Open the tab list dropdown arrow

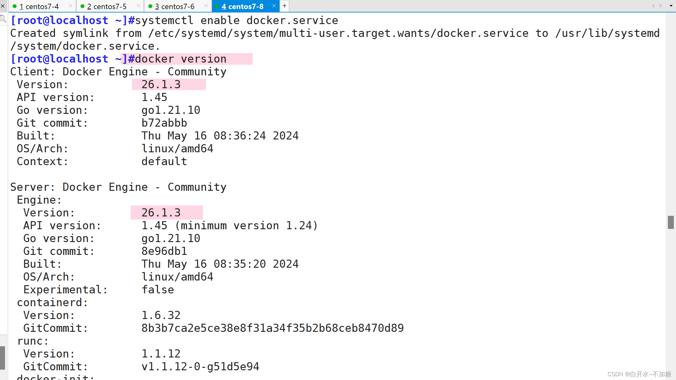click(671, 6)
